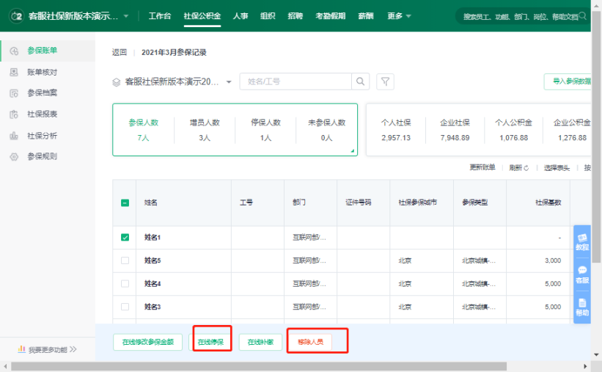Click the top search box 搜索员工、功能
The width and height of the screenshot is (602, 372).
(522, 16)
